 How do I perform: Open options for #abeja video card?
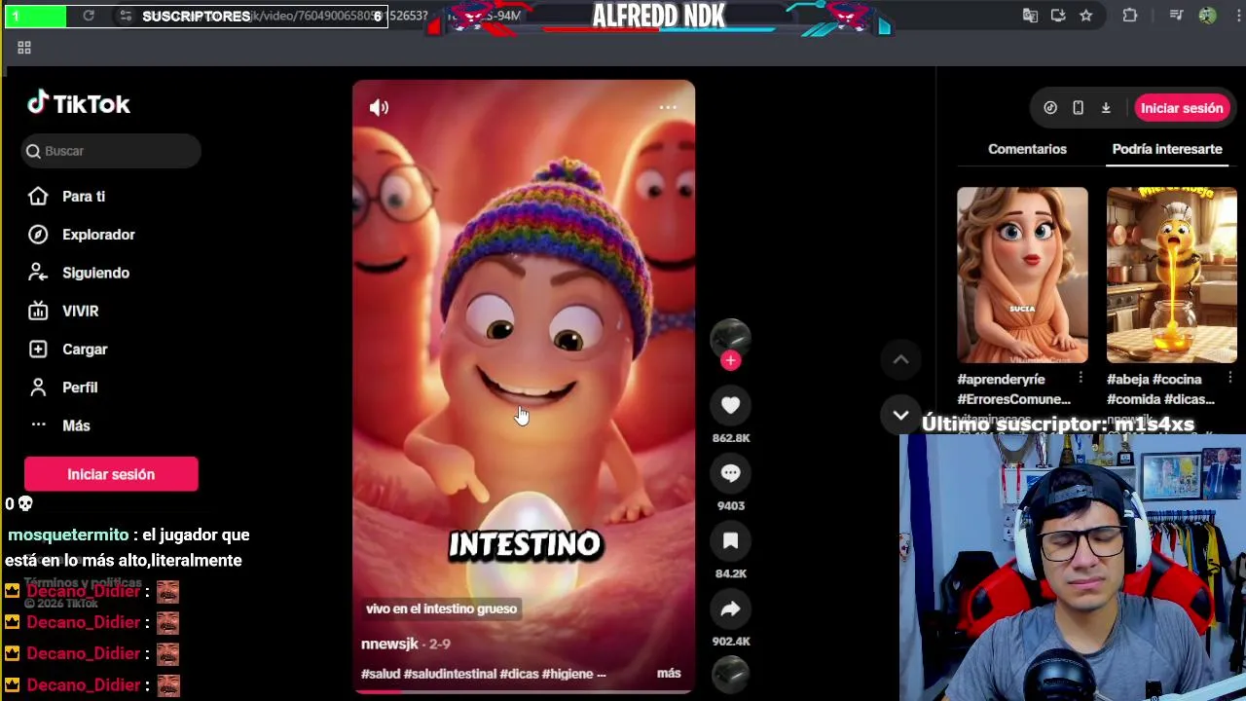pyautogui.click(x=1230, y=378)
